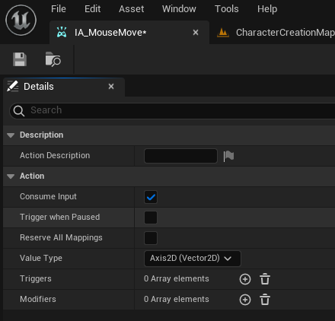Enable Reserve All Mappings checkbox
The height and width of the screenshot is (321, 335).
[151, 238]
